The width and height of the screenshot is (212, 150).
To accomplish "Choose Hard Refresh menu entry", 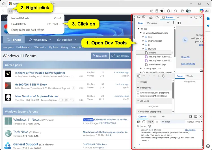I will click(x=36, y=24).
